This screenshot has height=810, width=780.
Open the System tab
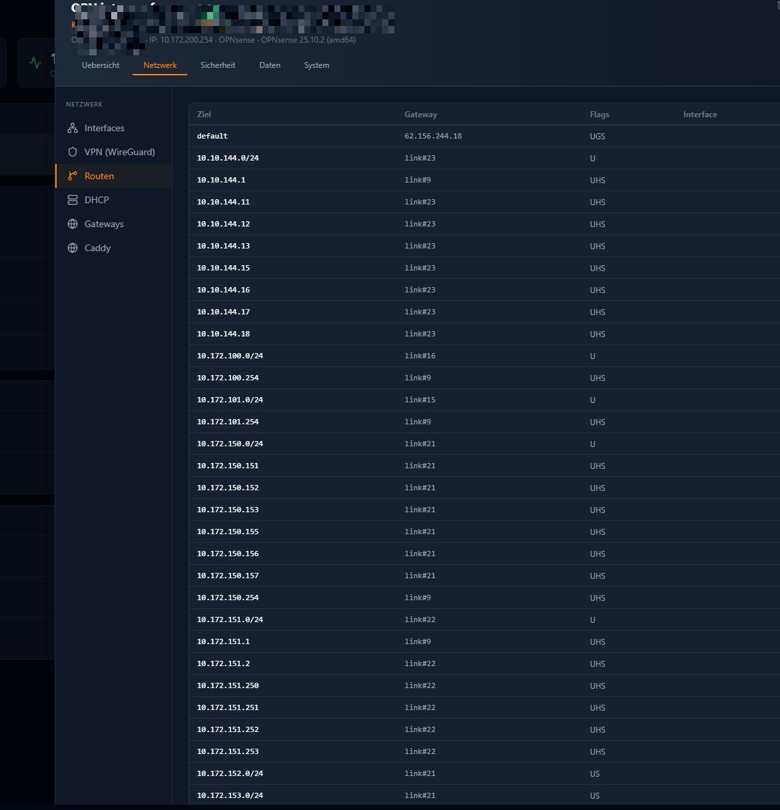pos(316,65)
